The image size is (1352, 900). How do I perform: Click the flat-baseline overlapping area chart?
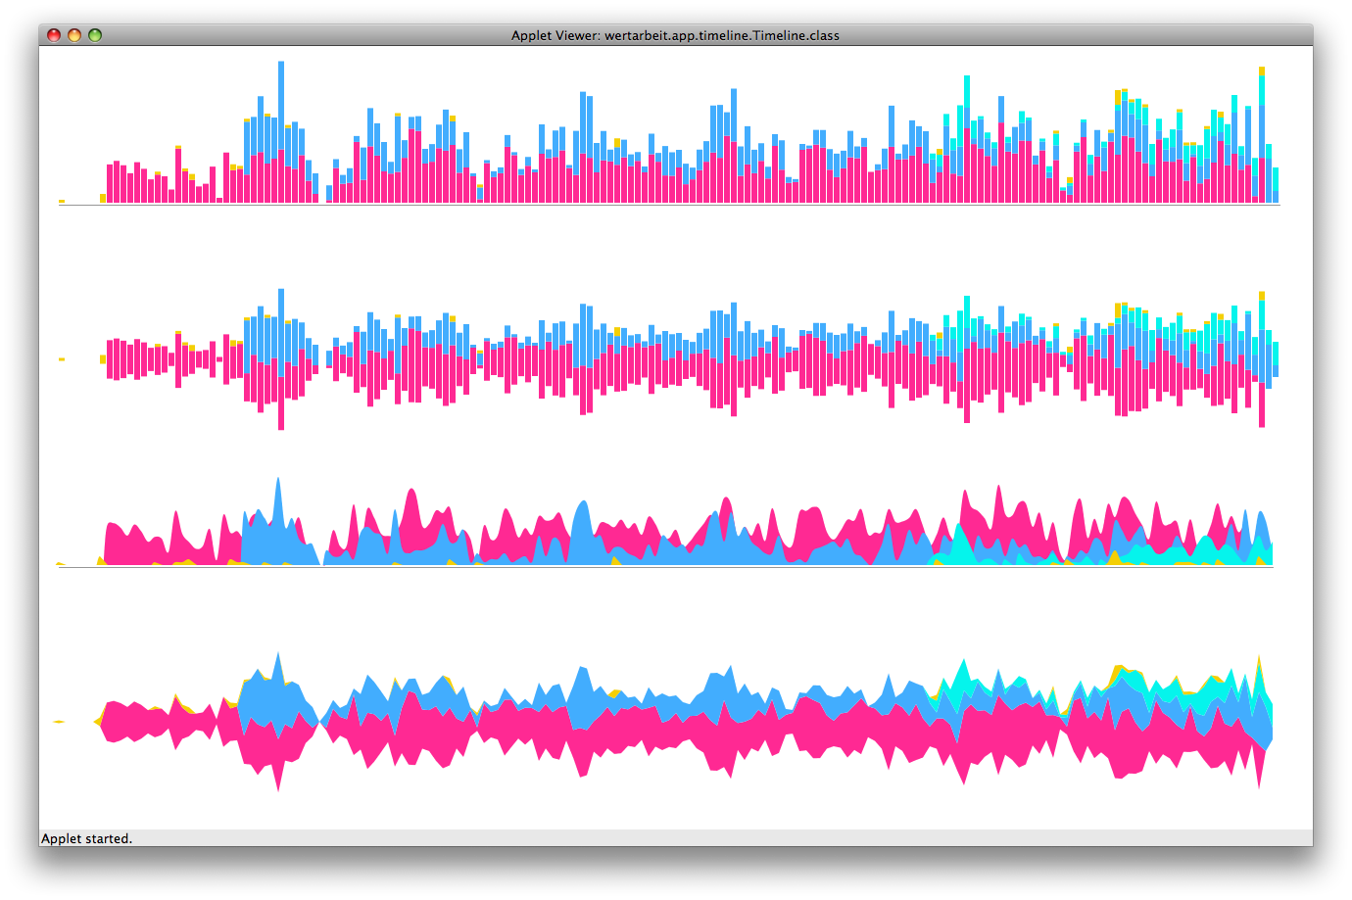click(665, 522)
